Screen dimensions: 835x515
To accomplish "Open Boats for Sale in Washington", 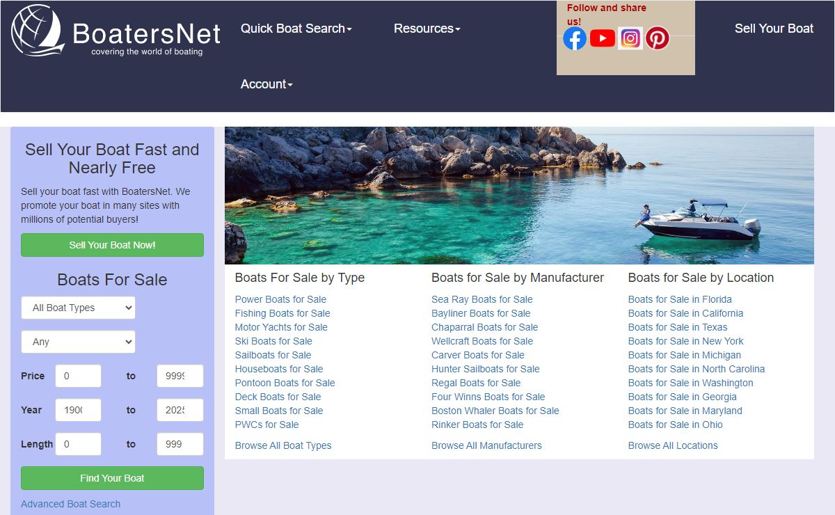I will coord(691,383).
